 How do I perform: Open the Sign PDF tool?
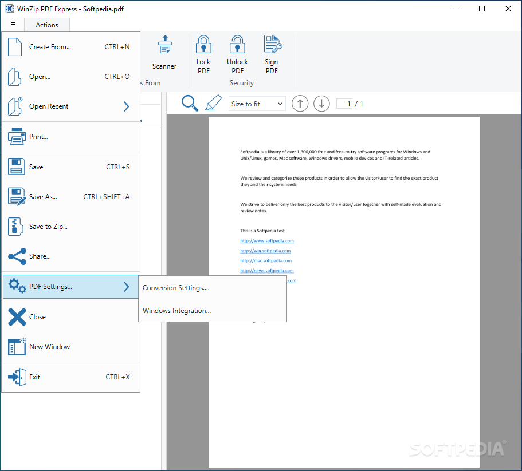tap(271, 54)
